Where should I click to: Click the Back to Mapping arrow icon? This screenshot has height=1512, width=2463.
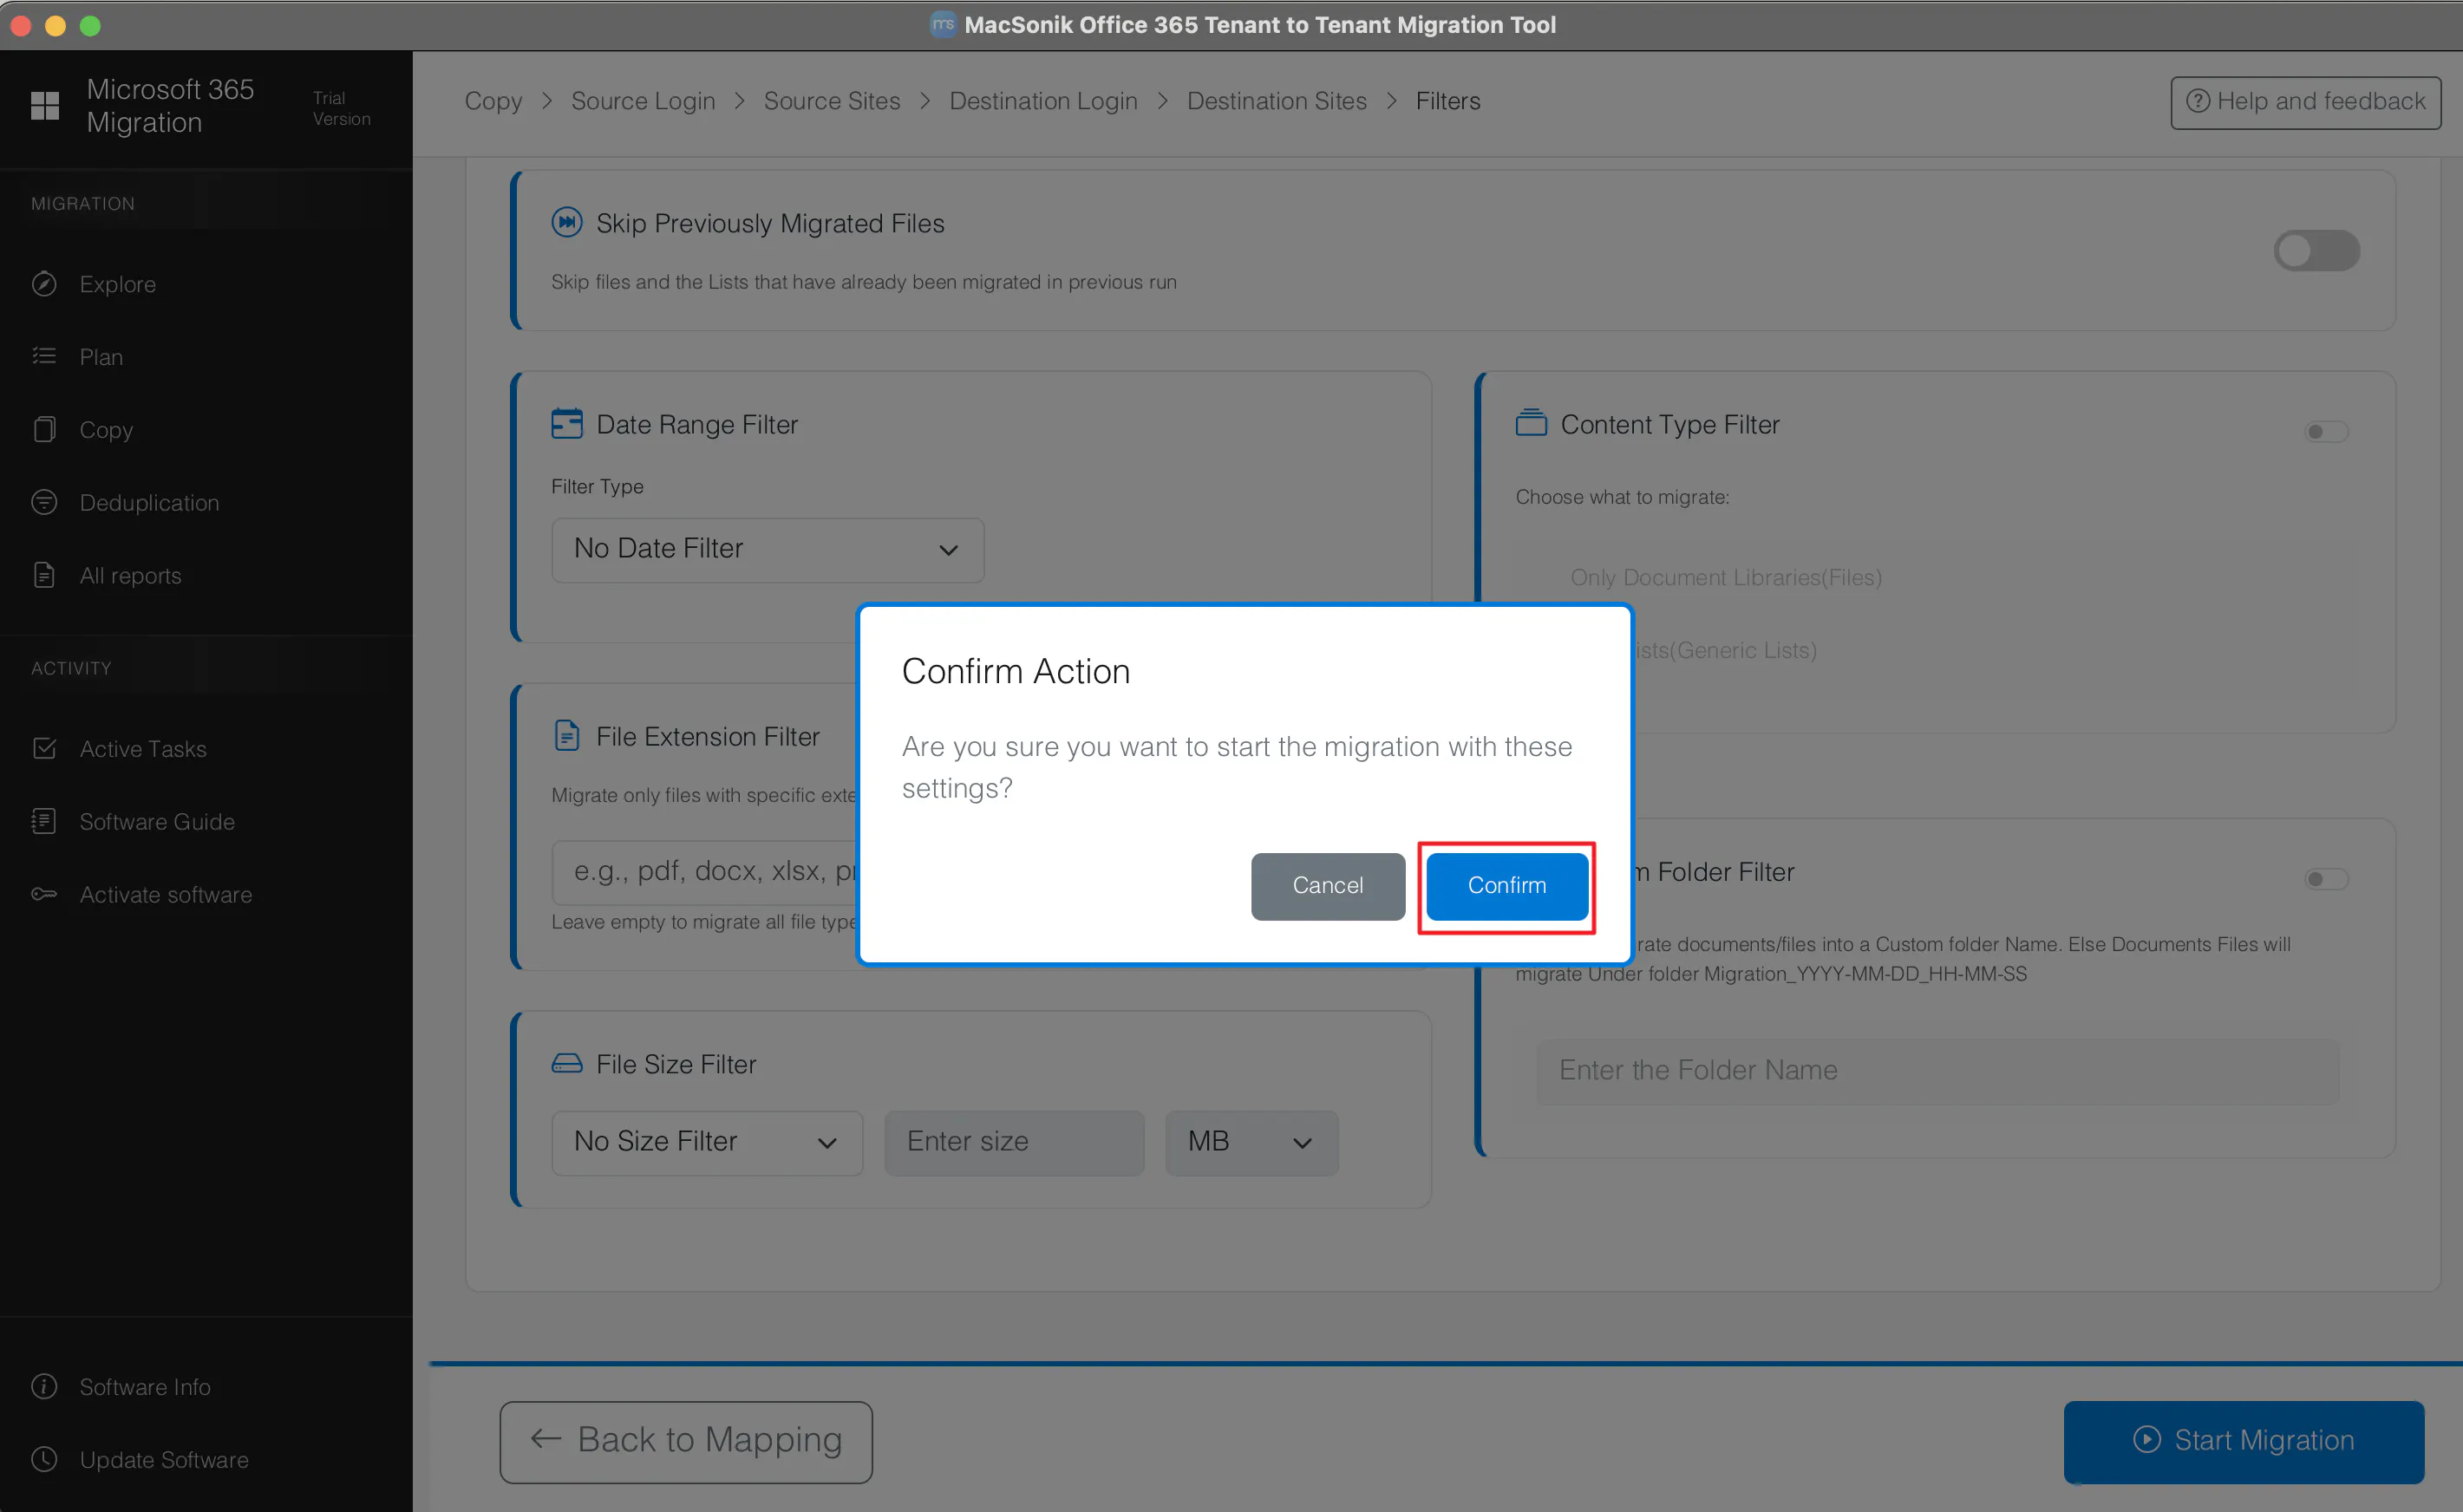546,1439
